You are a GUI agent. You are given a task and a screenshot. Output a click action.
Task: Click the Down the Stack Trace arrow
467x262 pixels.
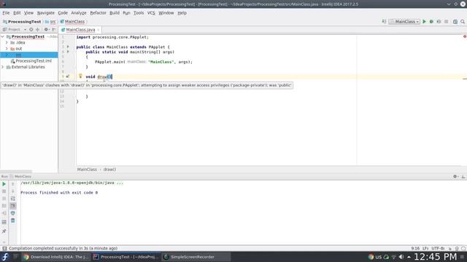(13, 191)
